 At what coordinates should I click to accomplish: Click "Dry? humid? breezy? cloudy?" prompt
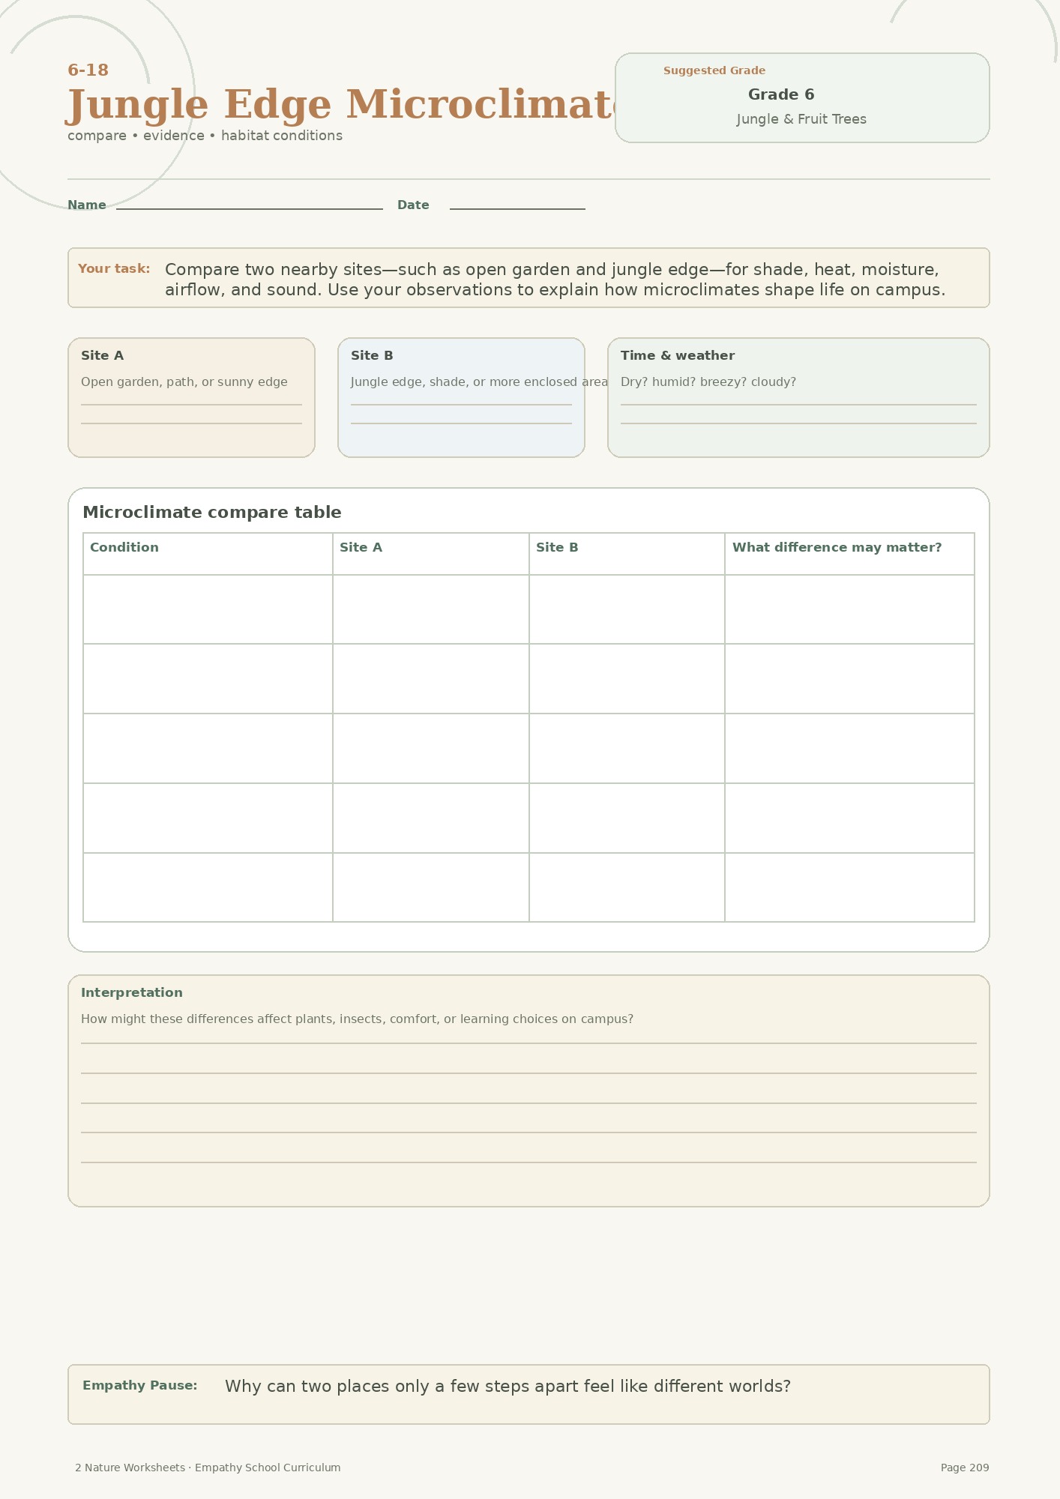708,382
